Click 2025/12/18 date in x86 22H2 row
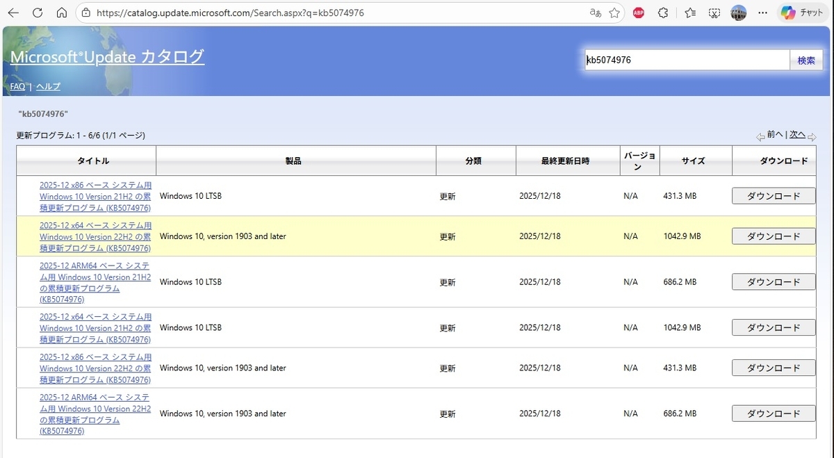The height and width of the screenshot is (458, 834). coord(540,368)
